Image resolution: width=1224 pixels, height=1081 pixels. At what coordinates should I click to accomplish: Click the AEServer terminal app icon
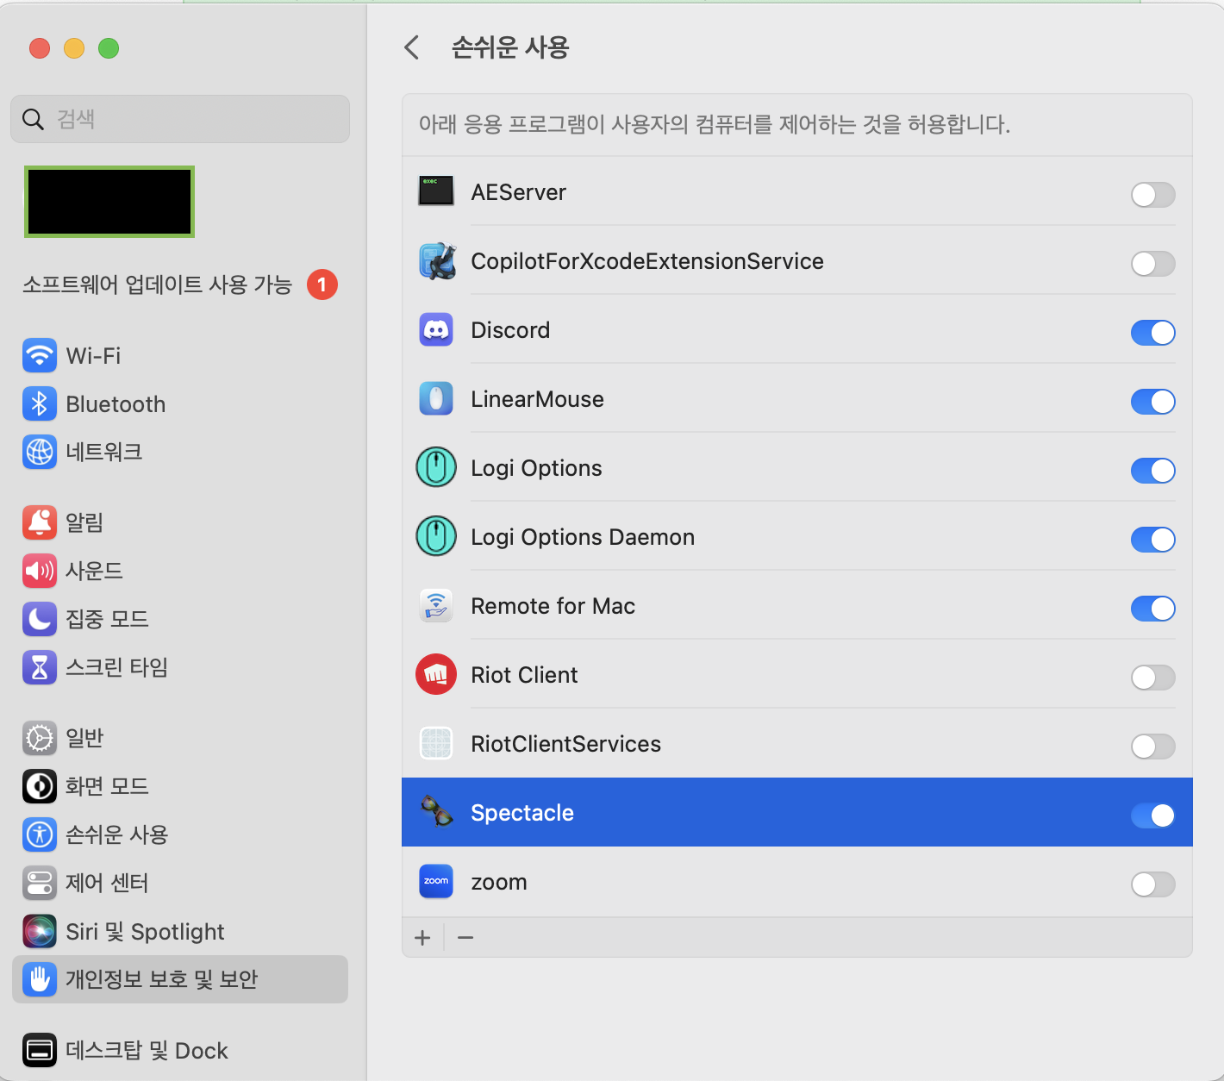tap(436, 191)
